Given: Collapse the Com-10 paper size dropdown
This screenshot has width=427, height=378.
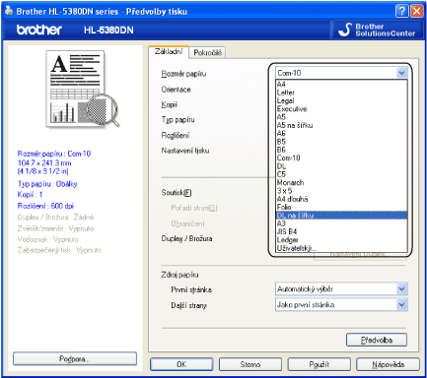Looking at the screenshot, I should click(401, 73).
